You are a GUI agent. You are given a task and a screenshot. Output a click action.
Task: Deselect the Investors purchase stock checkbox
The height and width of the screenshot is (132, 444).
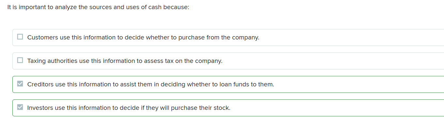click(x=20, y=108)
